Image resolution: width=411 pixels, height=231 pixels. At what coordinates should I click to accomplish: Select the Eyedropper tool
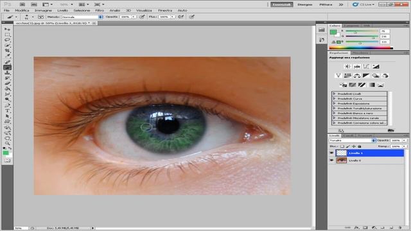coord(7,56)
